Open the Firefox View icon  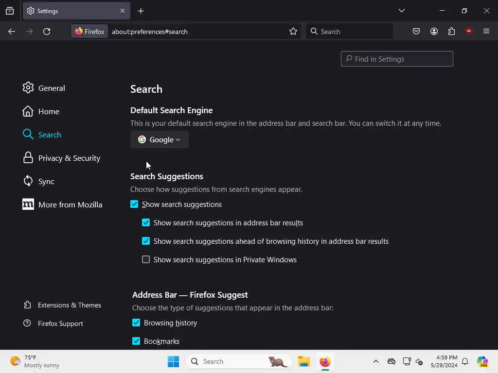pyautogui.click(x=10, y=11)
